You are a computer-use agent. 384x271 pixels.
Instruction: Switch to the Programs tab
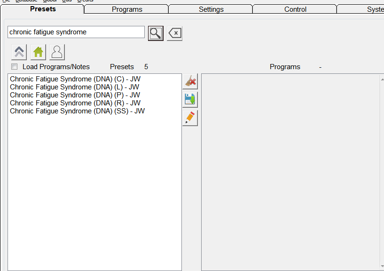pyautogui.click(x=127, y=9)
